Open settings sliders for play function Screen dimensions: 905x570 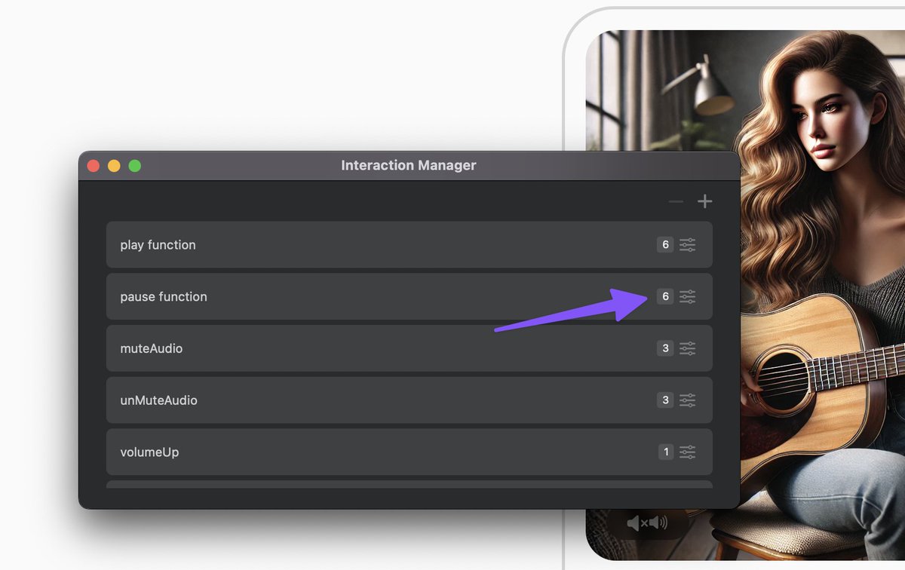pos(687,244)
